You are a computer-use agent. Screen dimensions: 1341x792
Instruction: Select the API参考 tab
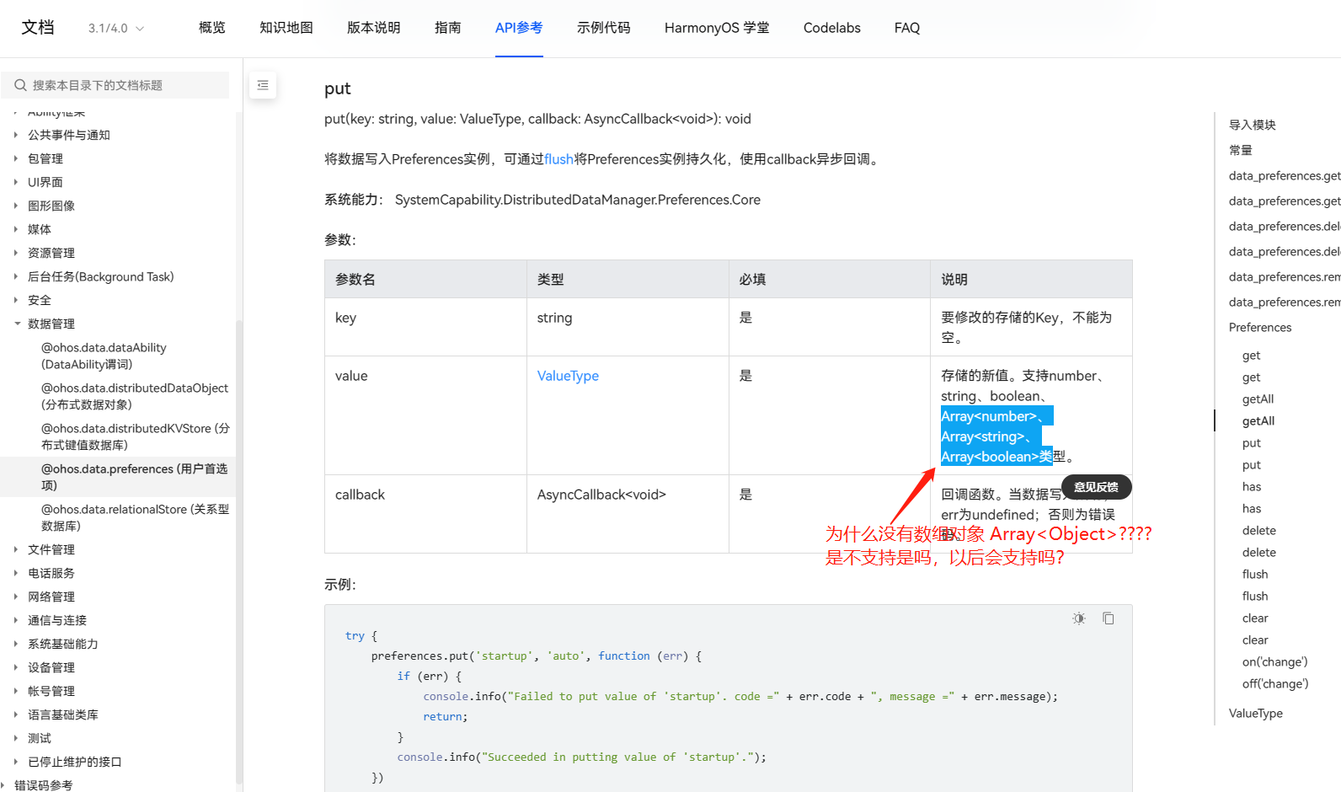coord(519,28)
